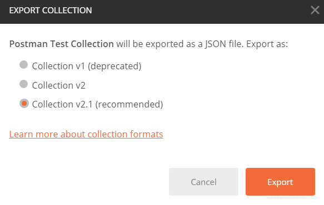This screenshot has width=324, height=205.
Task: Close the Export Collection dialog with X
Action: pyautogui.click(x=315, y=10)
